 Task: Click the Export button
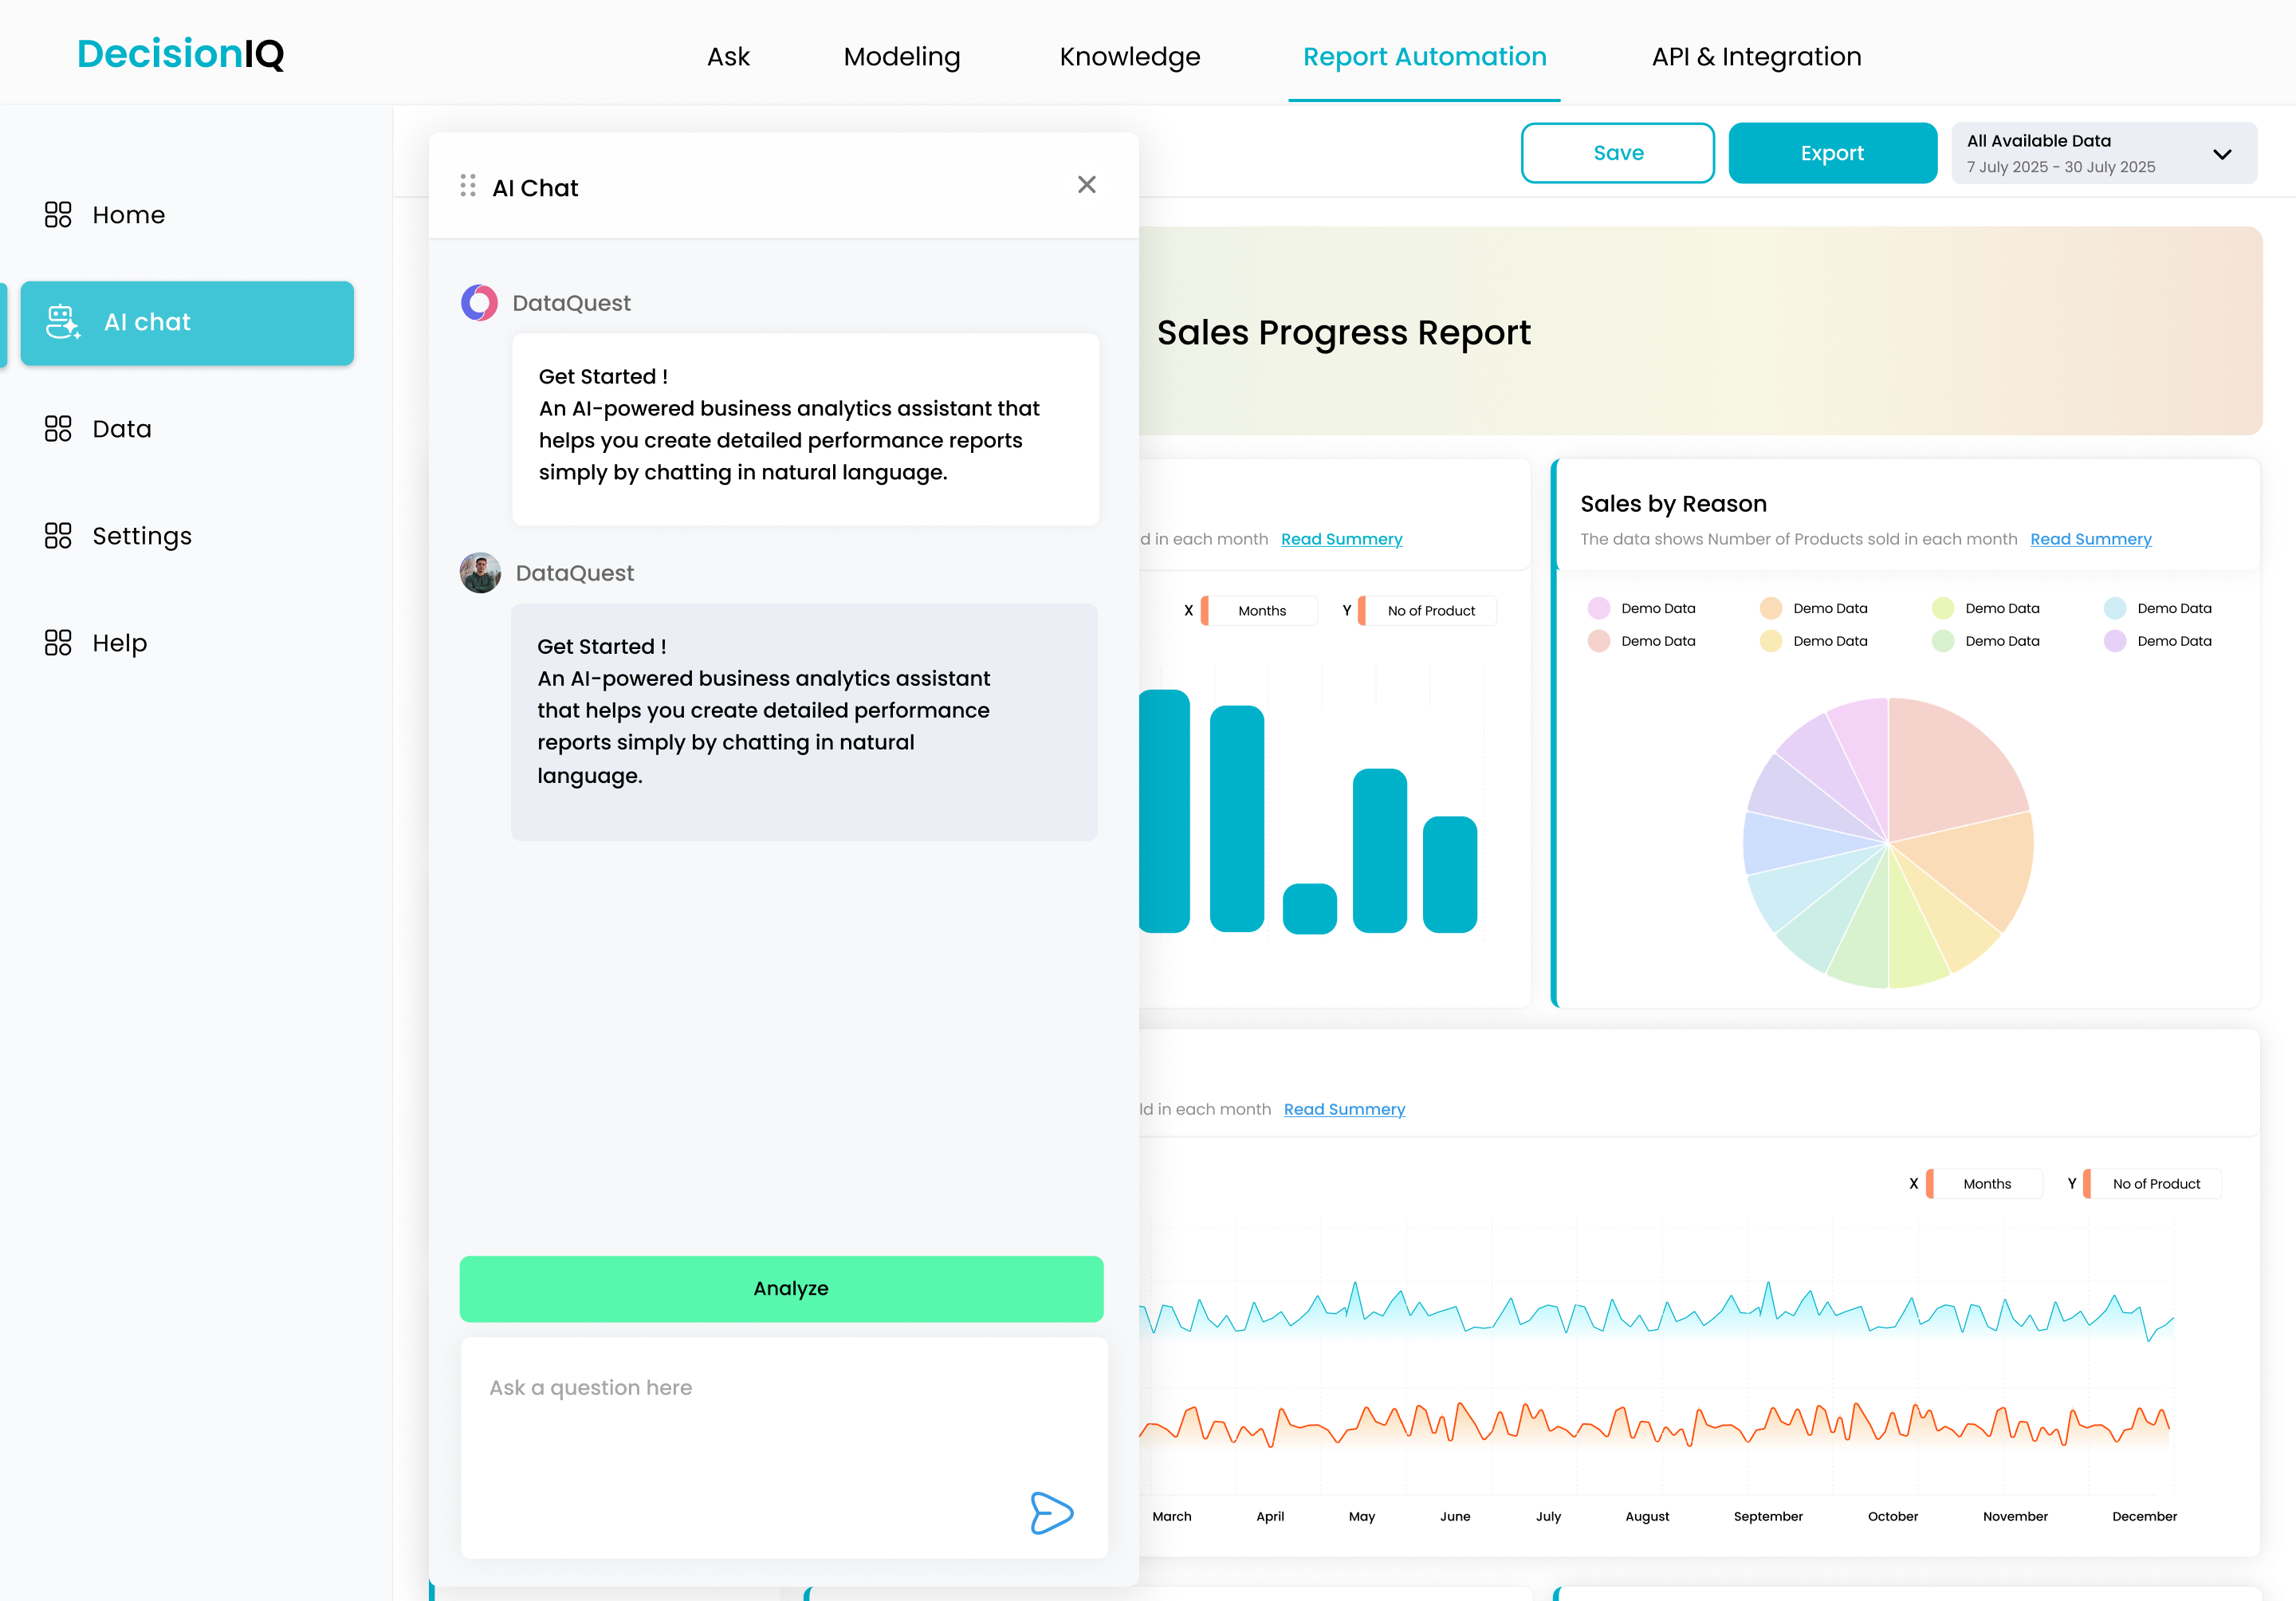[1831, 153]
